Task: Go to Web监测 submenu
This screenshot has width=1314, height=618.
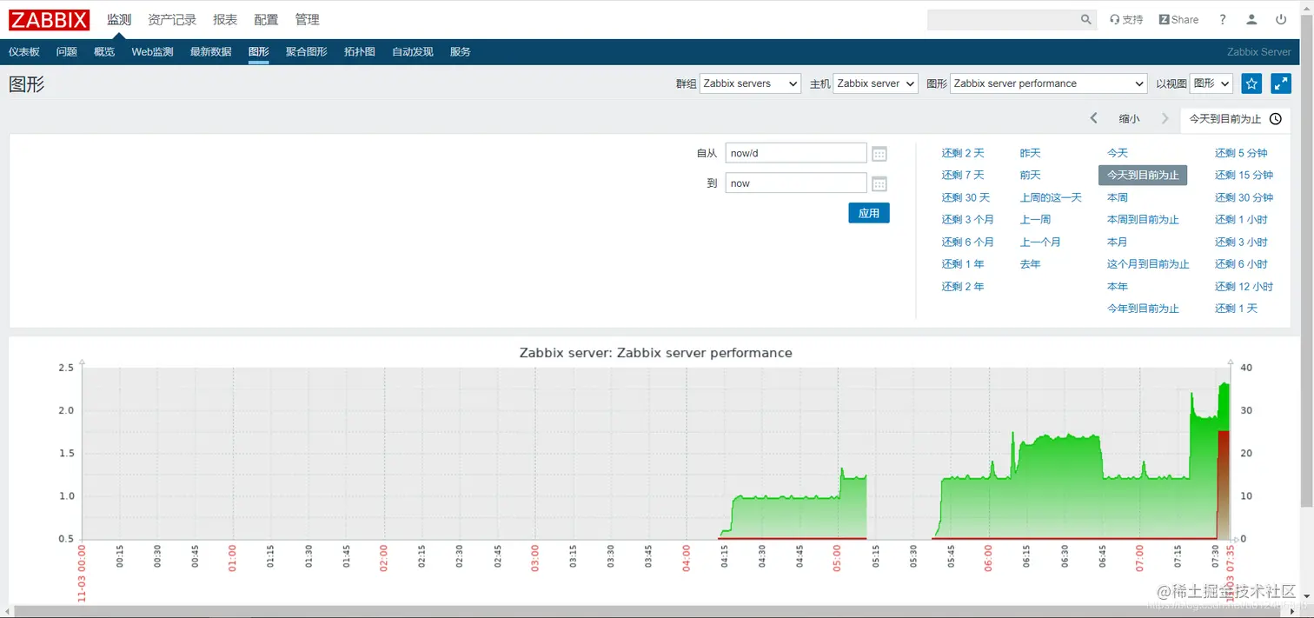Action: 152,52
